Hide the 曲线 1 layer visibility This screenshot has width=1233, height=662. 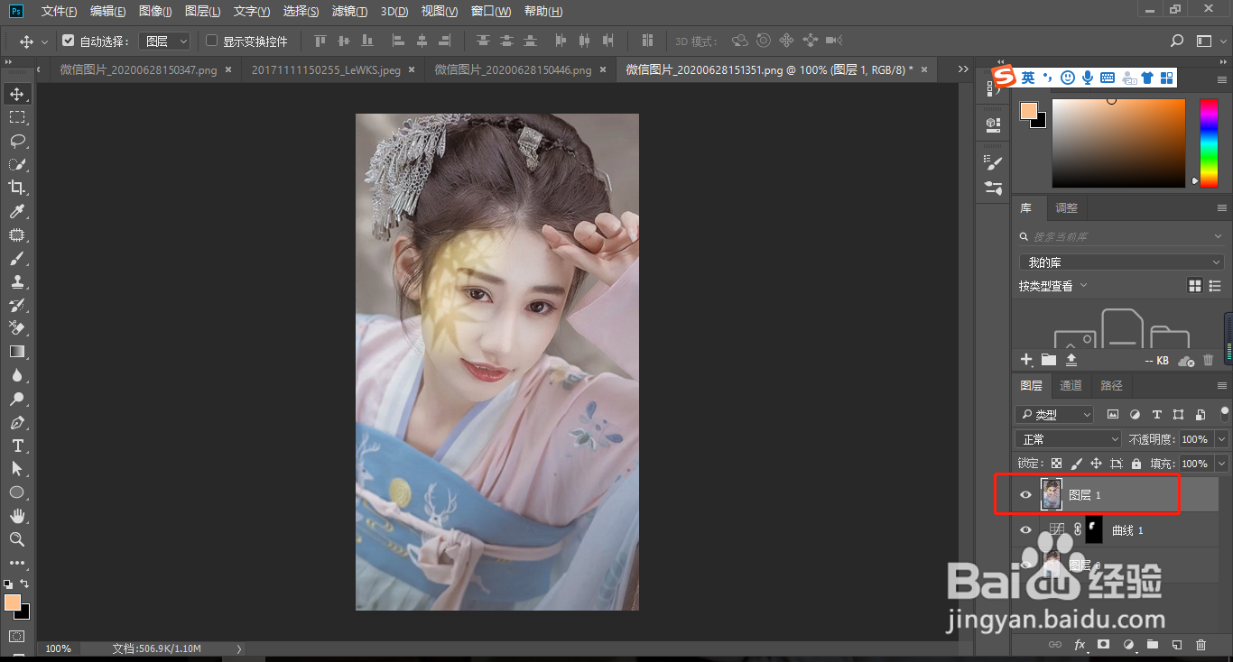tap(1025, 530)
